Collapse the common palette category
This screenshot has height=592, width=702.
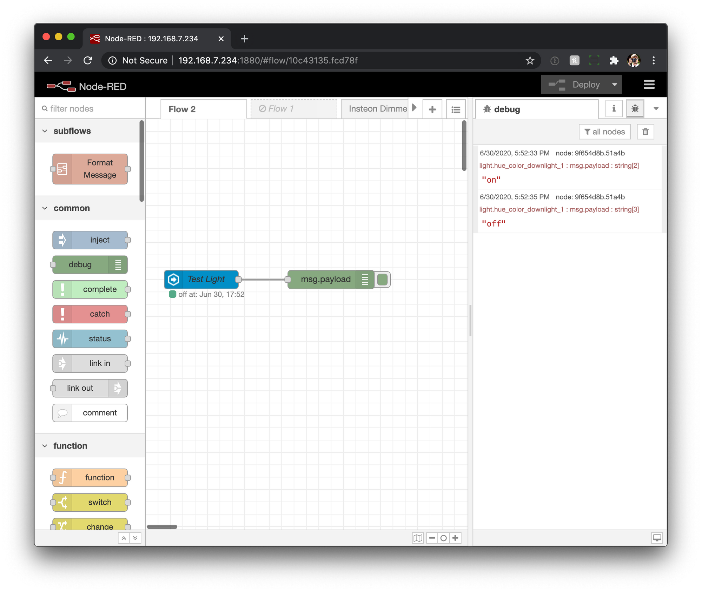point(45,208)
